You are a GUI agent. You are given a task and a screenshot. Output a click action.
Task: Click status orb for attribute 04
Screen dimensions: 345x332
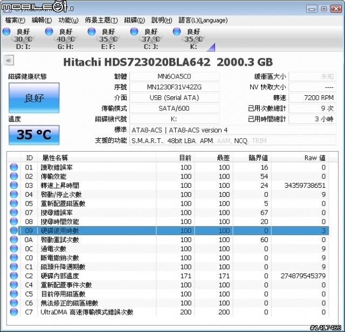(x=14, y=194)
